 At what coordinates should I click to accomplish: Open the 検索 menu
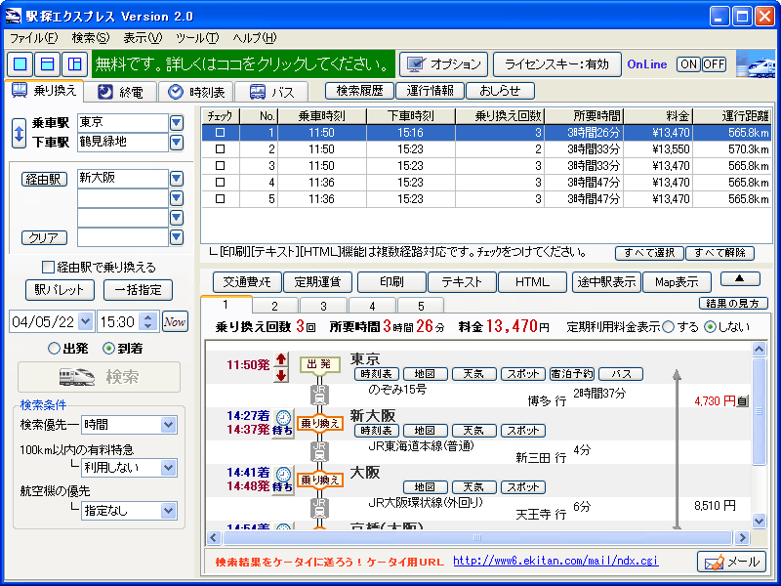[x=90, y=38]
